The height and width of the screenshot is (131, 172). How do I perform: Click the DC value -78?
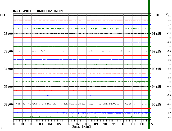pyautogui.click(x=169, y=51)
